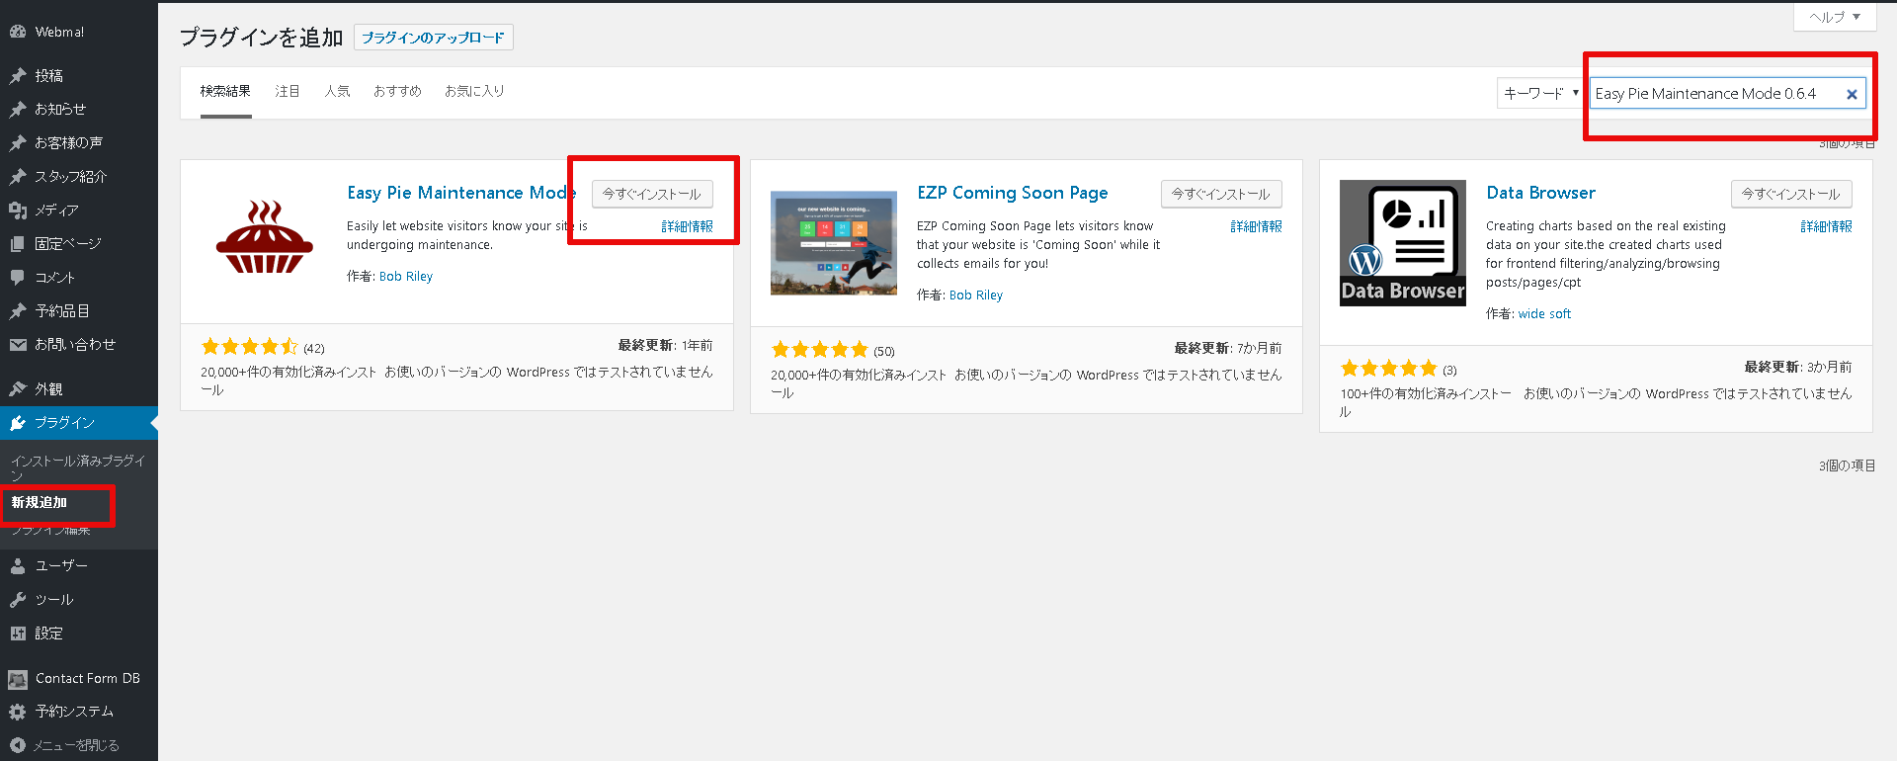Click the 設定 settings icon
The width and height of the screenshot is (1897, 761).
(17, 634)
